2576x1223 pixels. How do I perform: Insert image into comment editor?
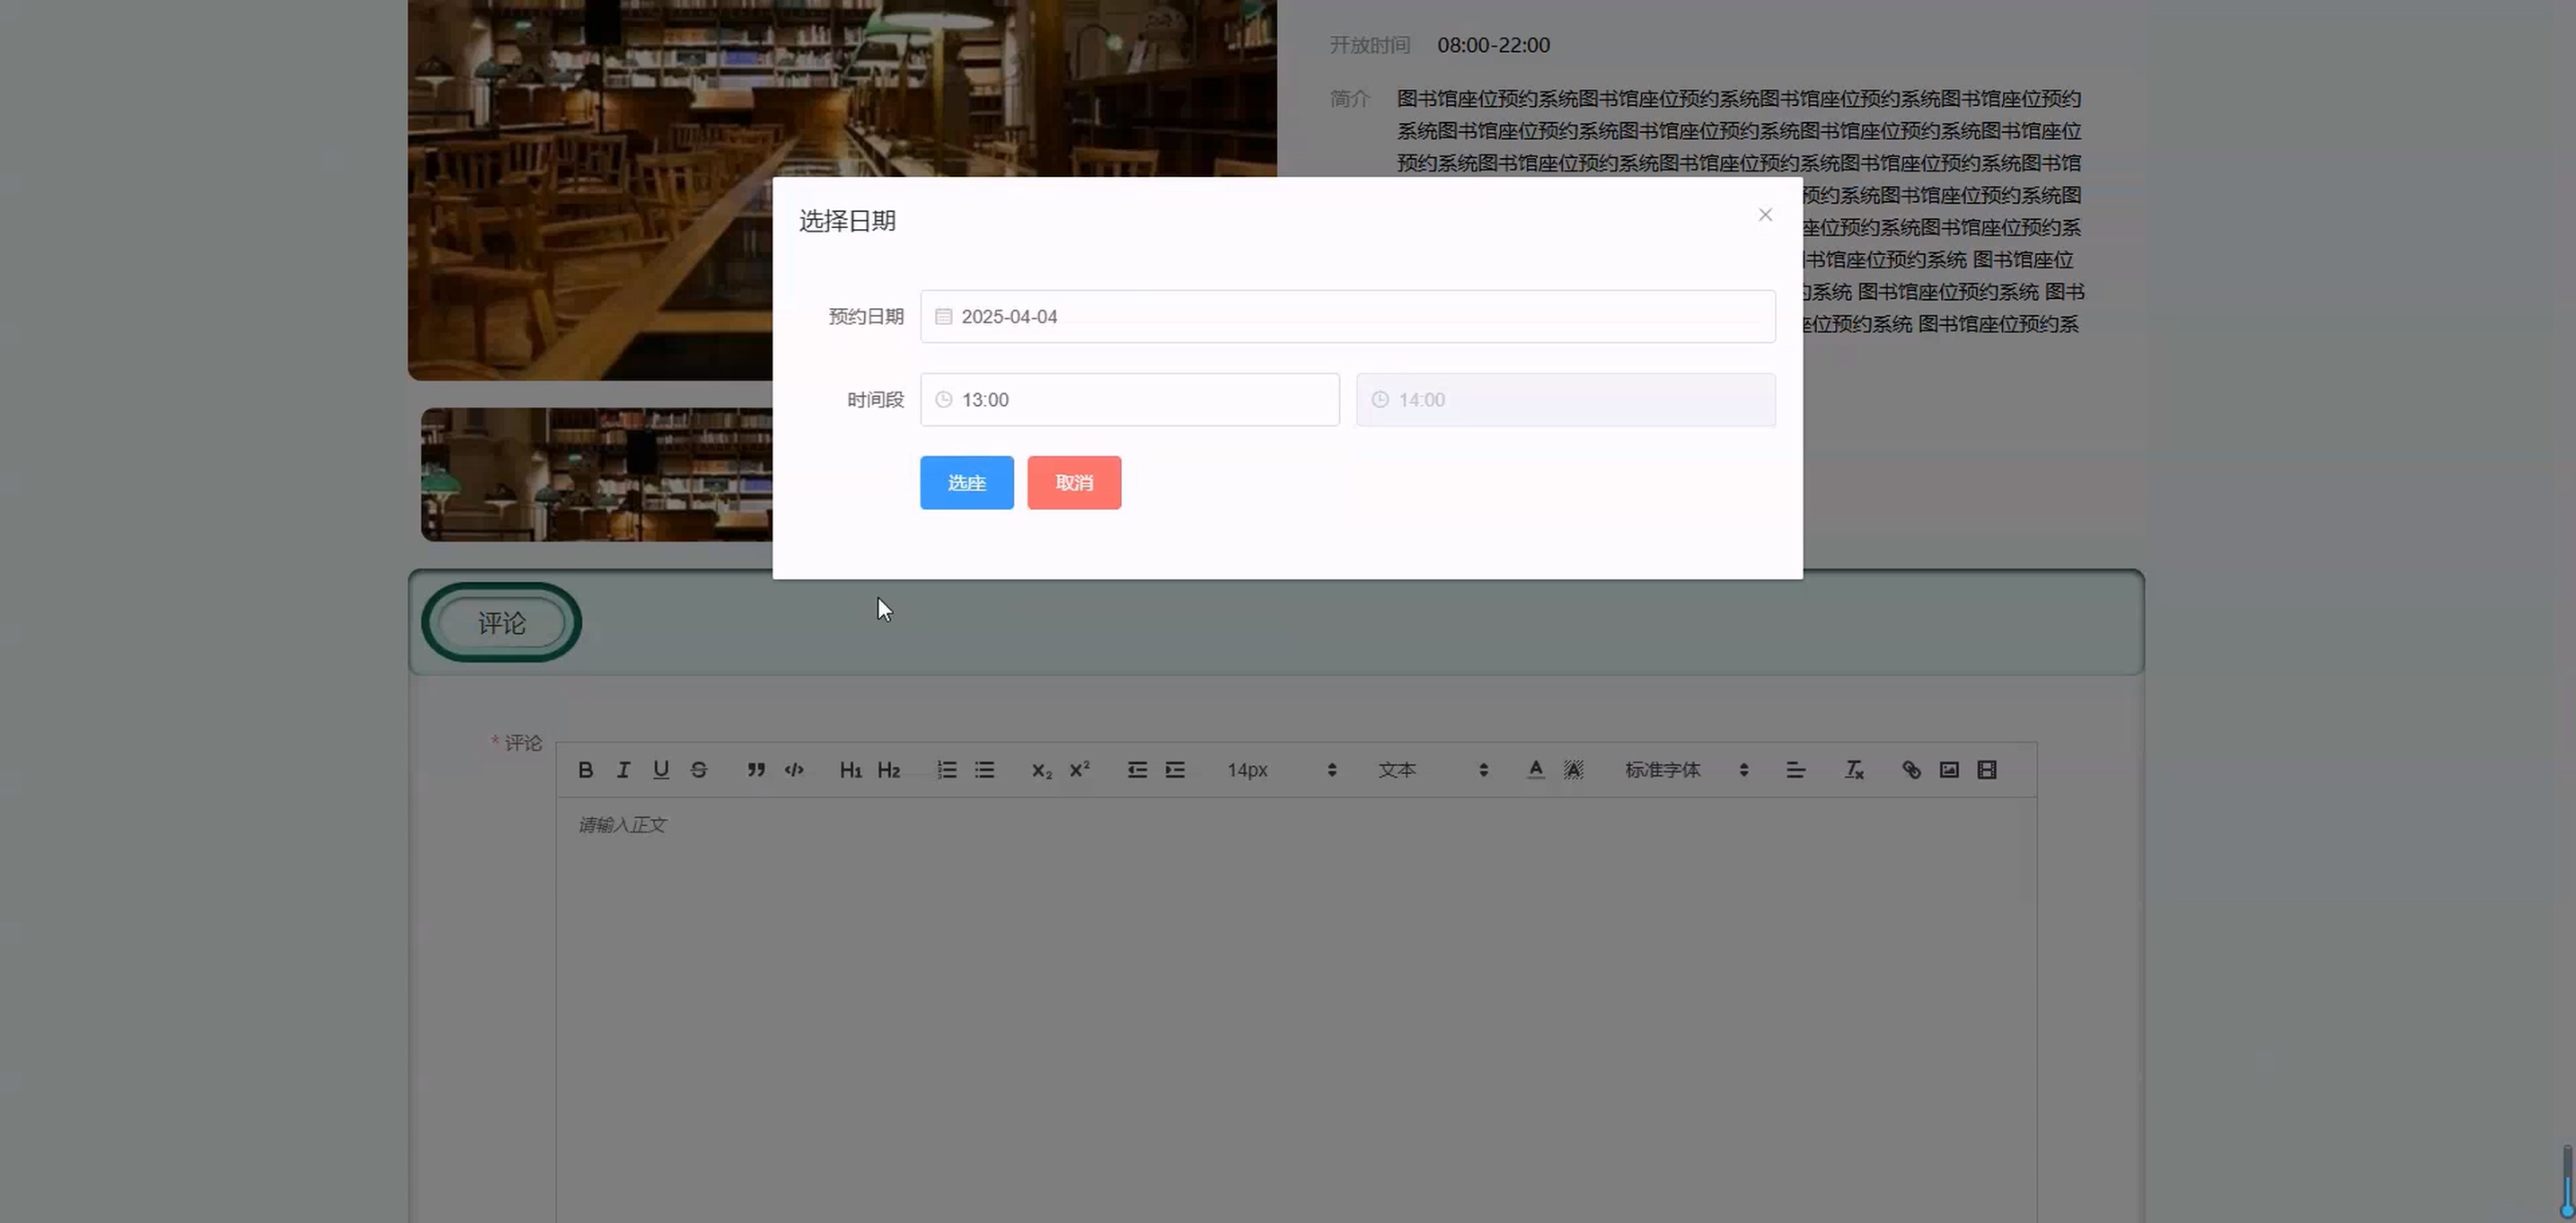coord(1949,770)
